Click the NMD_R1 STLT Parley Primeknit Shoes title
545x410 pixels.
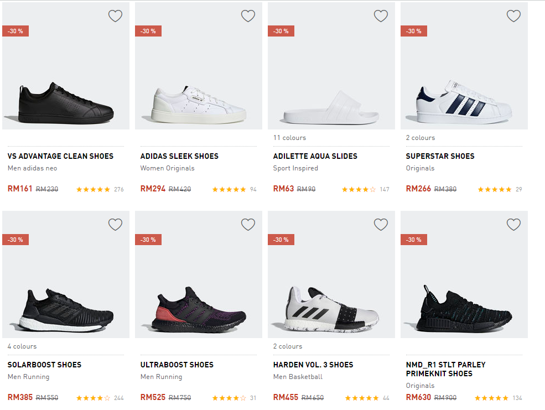(445, 369)
